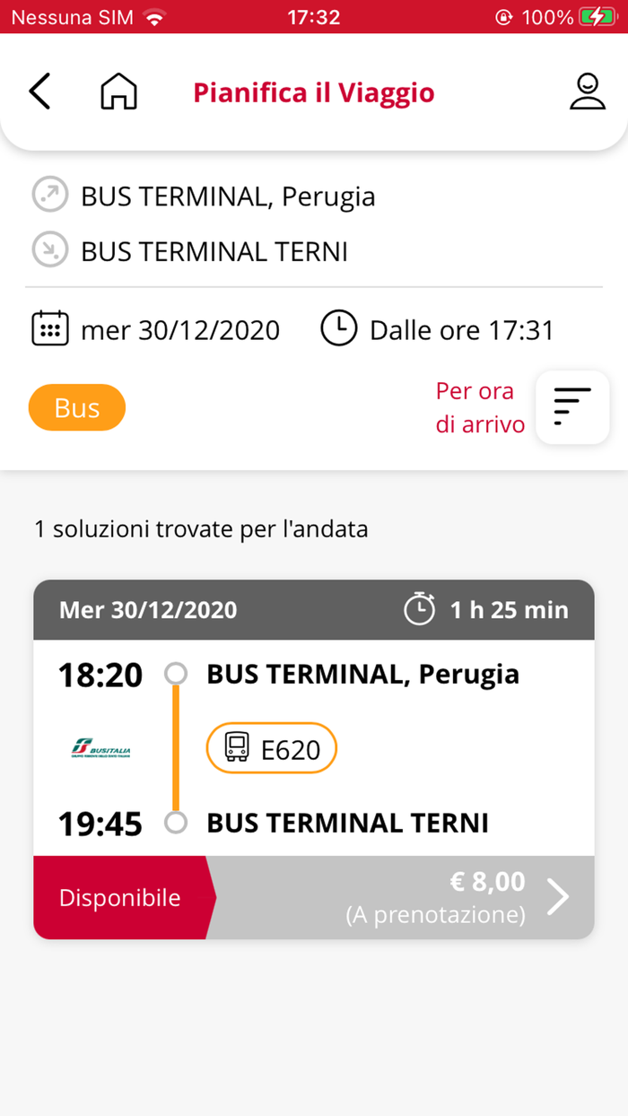Expand solution details with right chevron
Screen dimensions: 628x1116
click(558, 897)
